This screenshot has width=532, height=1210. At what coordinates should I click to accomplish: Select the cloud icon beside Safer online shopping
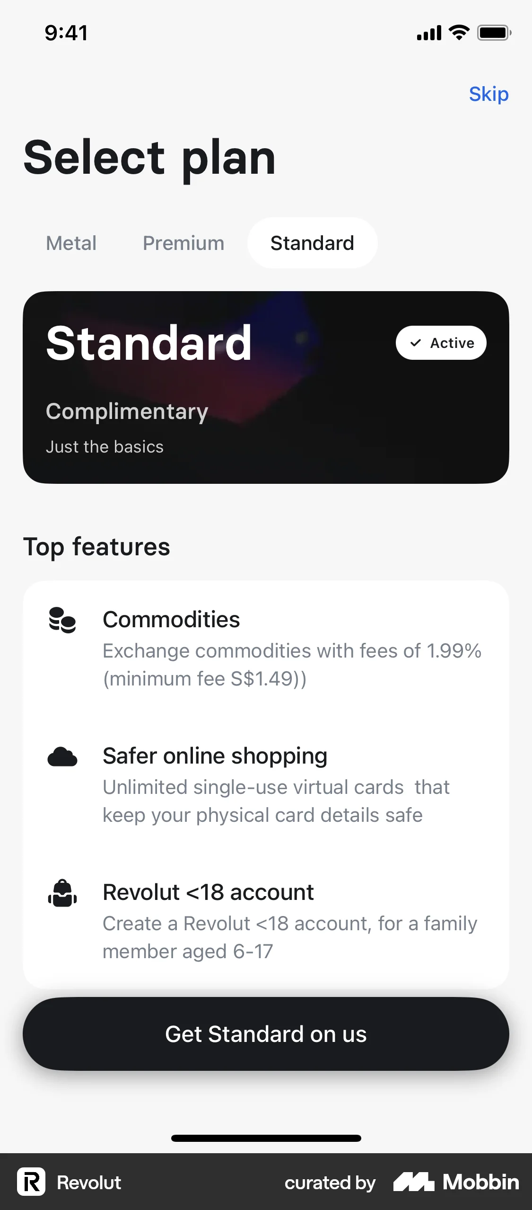click(63, 756)
